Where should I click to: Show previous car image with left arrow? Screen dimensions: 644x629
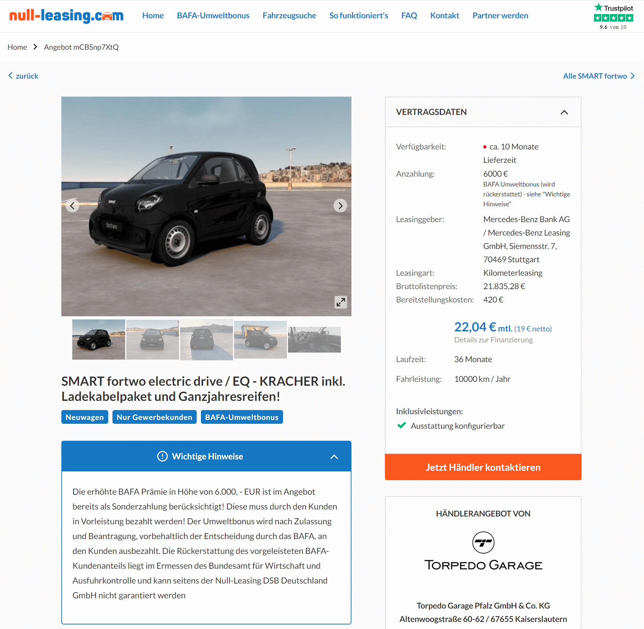[x=72, y=206]
